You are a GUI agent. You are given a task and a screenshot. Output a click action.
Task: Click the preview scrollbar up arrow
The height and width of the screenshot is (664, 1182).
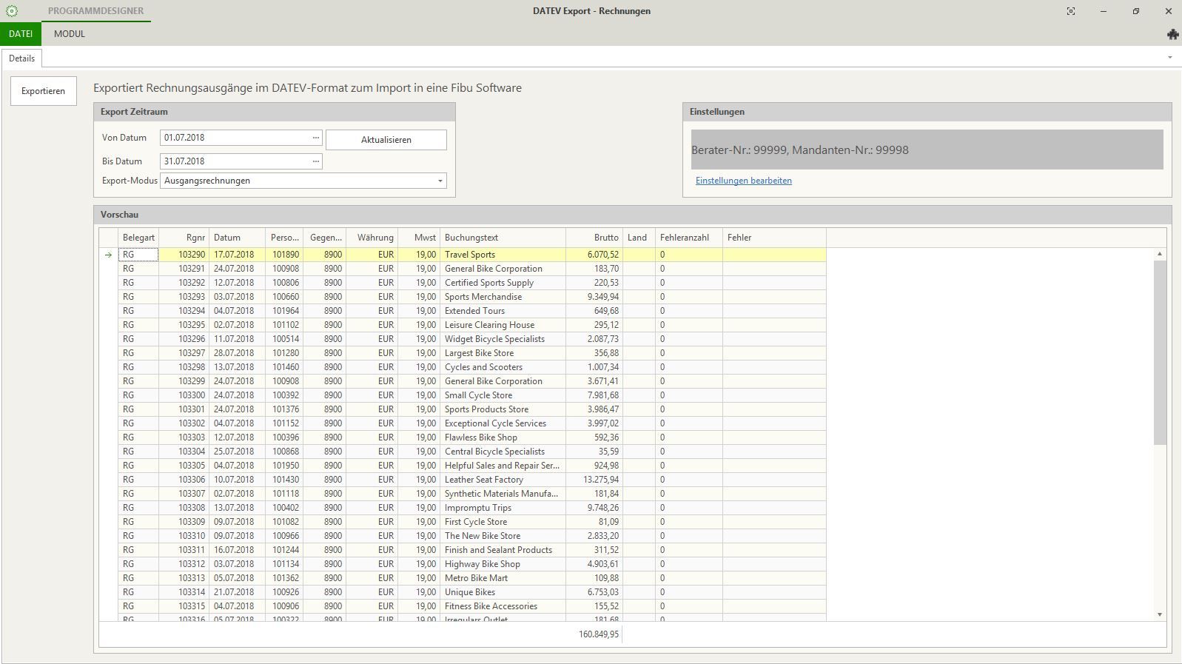coord(1159,254)
